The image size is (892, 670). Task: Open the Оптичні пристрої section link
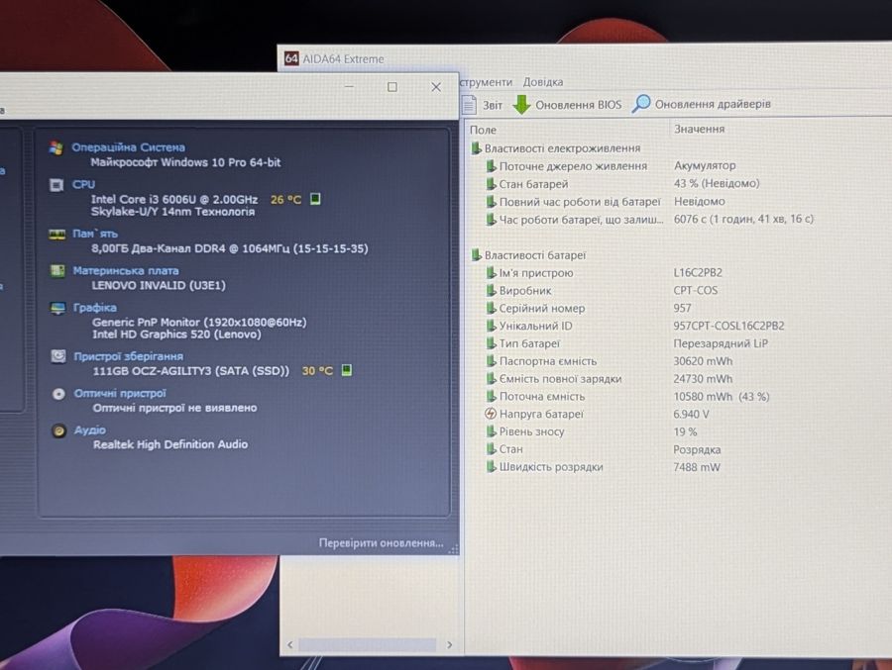click(120, 393)
